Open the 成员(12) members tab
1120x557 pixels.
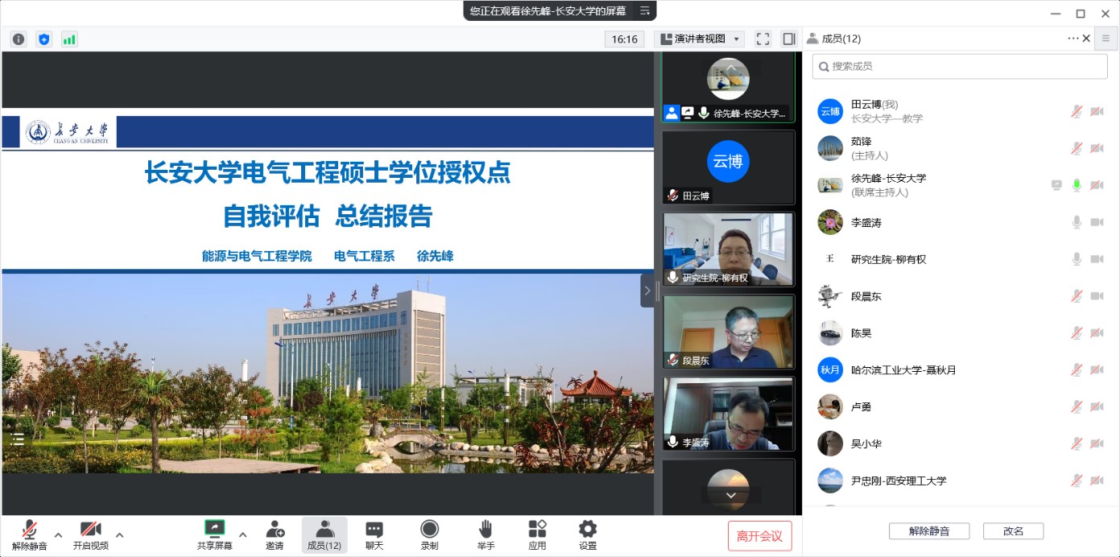pos(324,535)
